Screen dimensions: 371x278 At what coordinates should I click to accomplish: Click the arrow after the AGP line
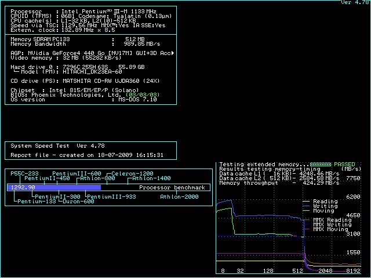pyautogui.click(x=173, y=53)
